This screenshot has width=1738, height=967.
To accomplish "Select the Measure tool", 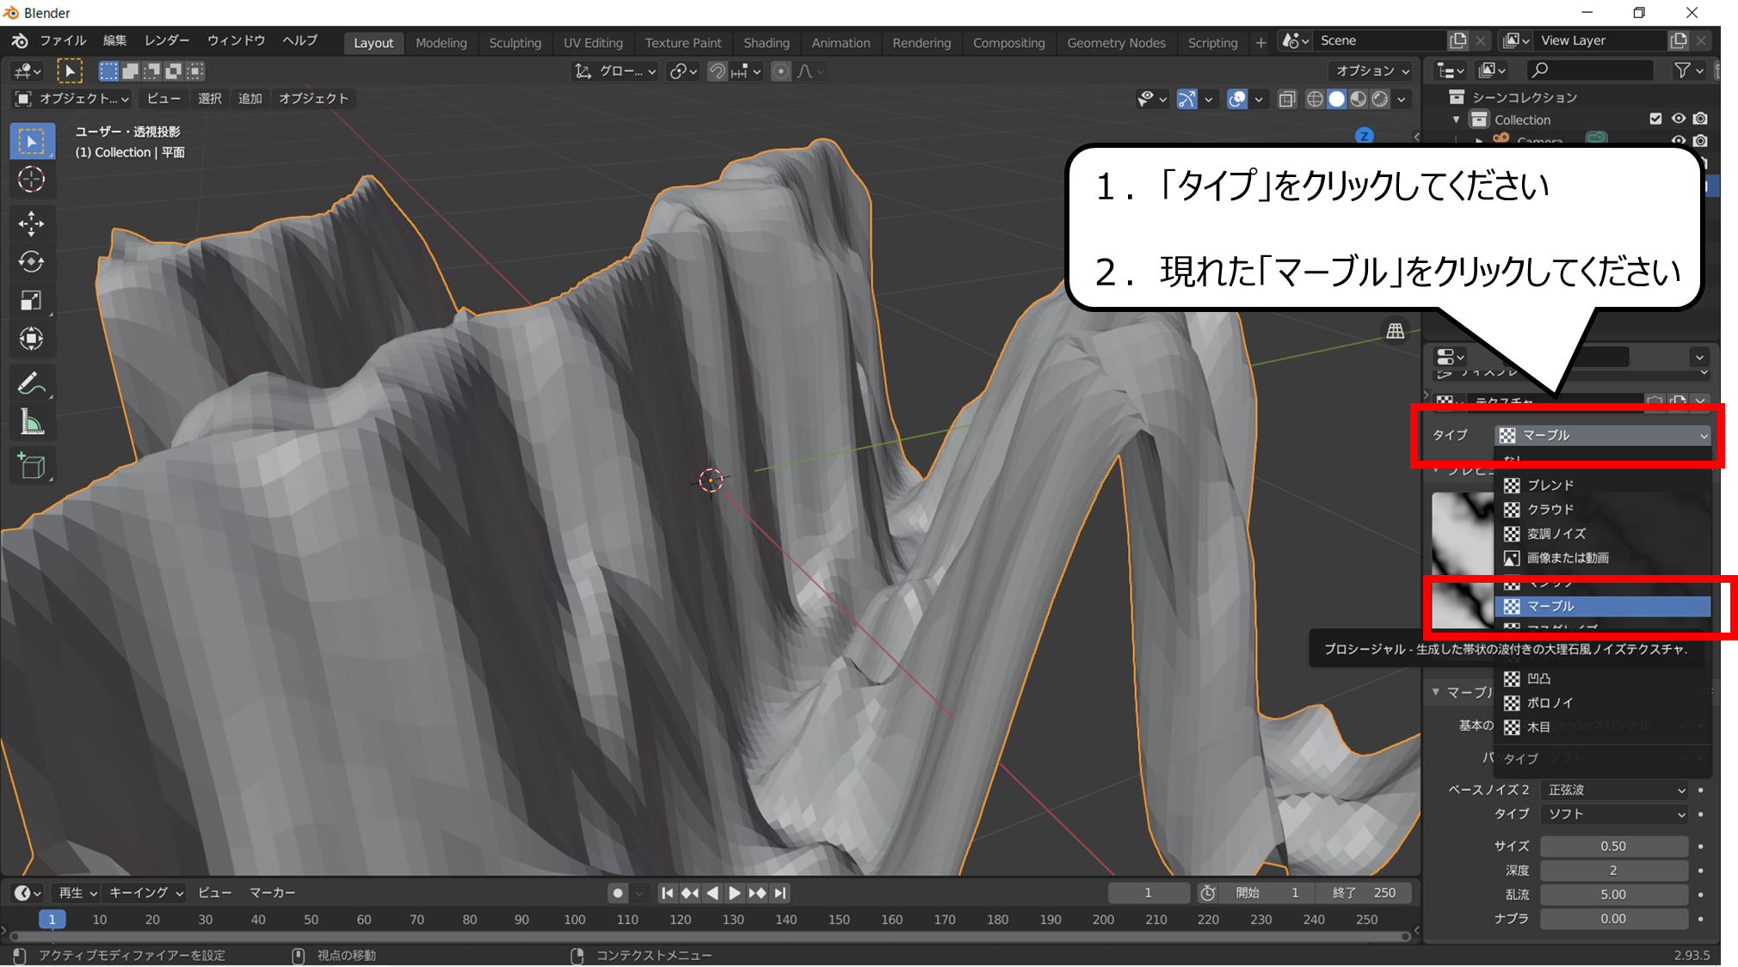I will pyautogui.click(x=32, y=422).
